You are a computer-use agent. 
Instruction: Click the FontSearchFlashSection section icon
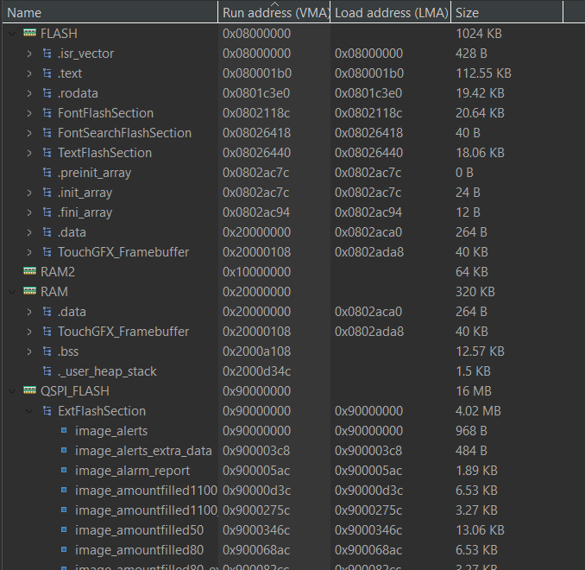pos(47,133)
